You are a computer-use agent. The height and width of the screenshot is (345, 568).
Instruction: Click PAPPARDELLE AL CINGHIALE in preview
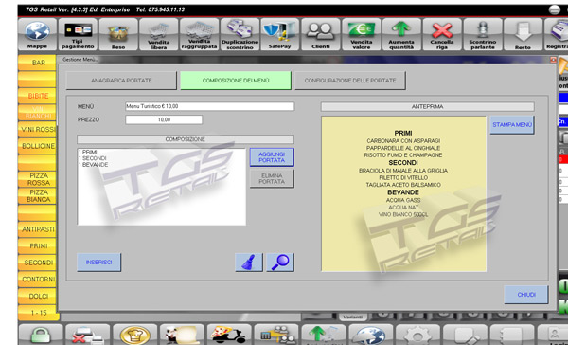pyautogui.click(x=403, y=148)
